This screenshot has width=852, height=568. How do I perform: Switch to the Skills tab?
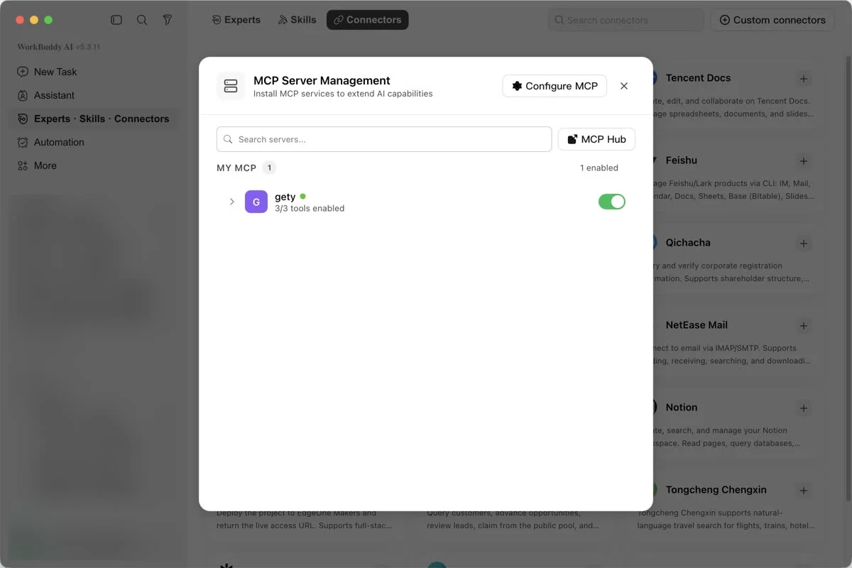(x=297, y=20)
